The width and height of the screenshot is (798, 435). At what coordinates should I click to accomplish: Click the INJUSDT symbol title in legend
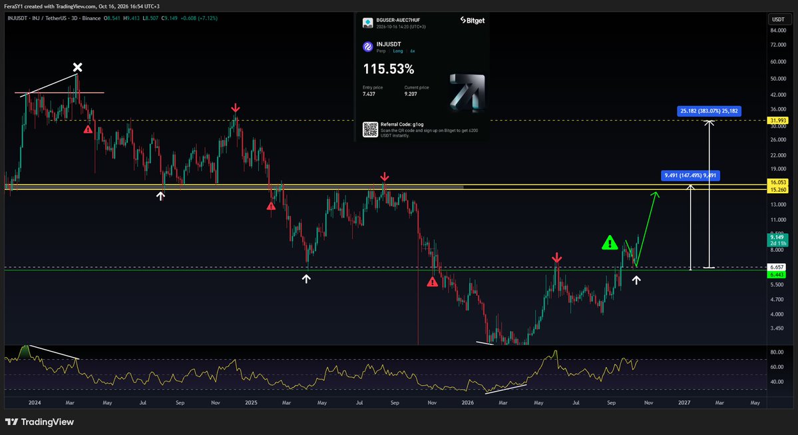[x=19, y=19]
